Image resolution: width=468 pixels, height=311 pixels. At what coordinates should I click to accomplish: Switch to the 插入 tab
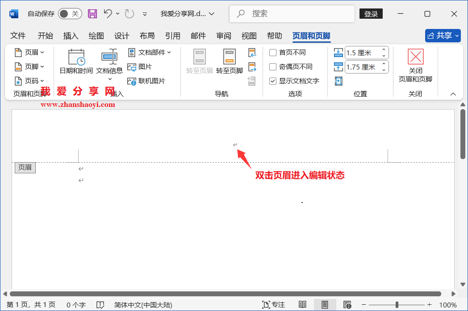(x=71, y=36)
